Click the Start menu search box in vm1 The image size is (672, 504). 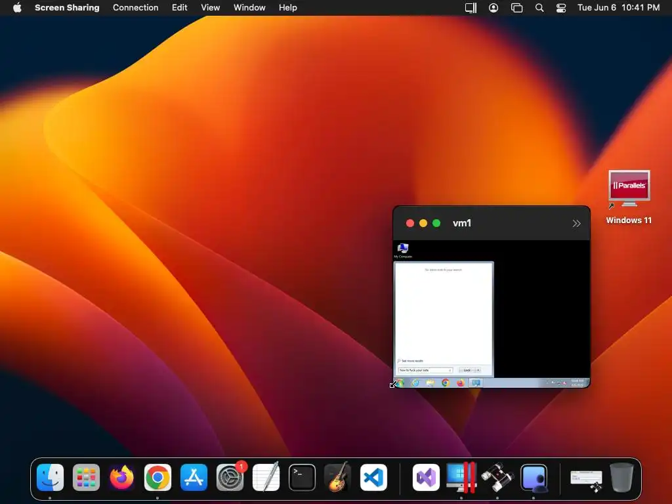click(x=425, y=370)
